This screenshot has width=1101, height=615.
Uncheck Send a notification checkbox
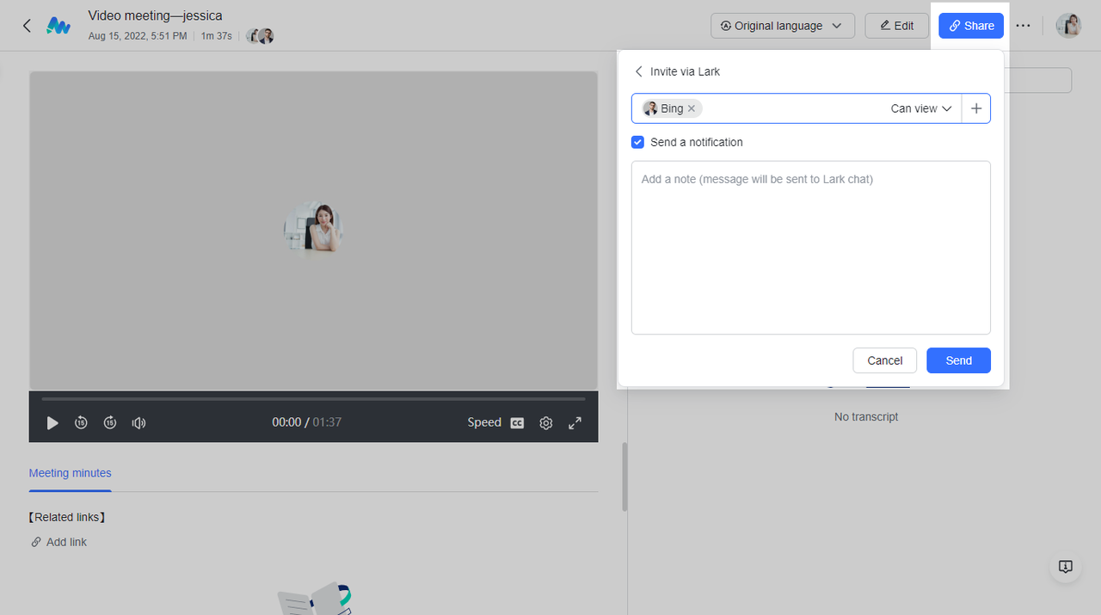637,142
